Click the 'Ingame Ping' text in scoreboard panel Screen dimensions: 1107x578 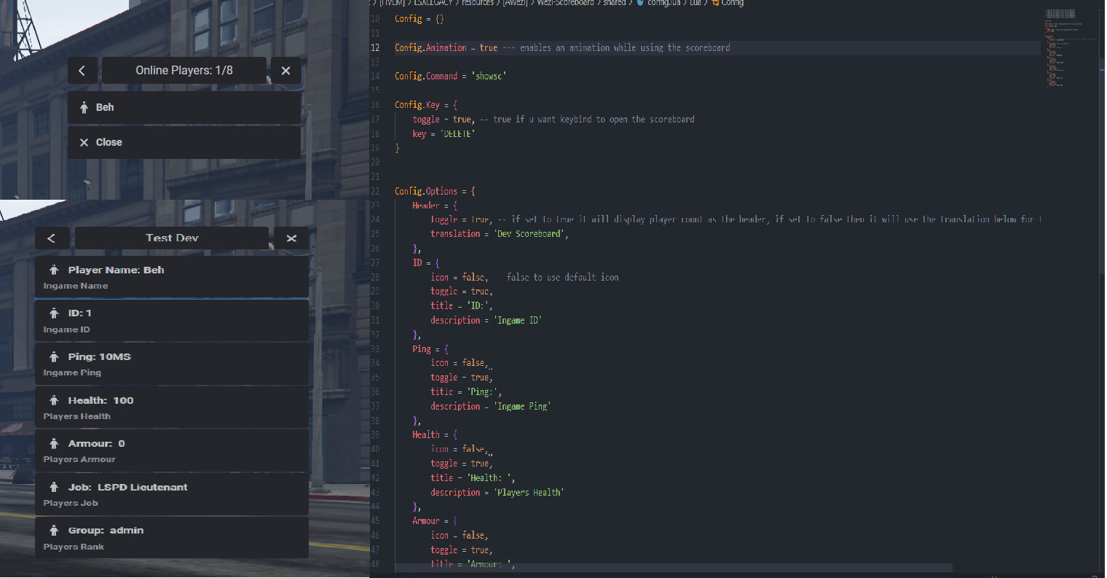point(72,373)
